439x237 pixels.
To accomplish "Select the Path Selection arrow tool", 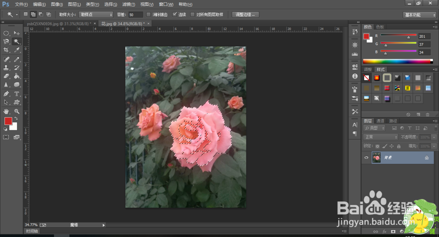I will [6, 102].
